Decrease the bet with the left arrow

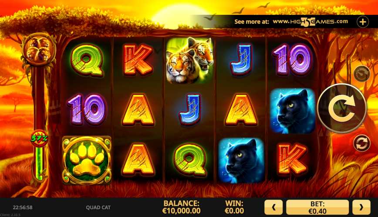pos(273,207)
